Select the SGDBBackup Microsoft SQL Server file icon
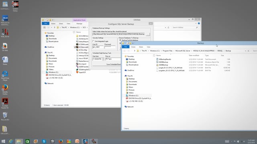Screen dimensions: 257x144 [157, 65]
